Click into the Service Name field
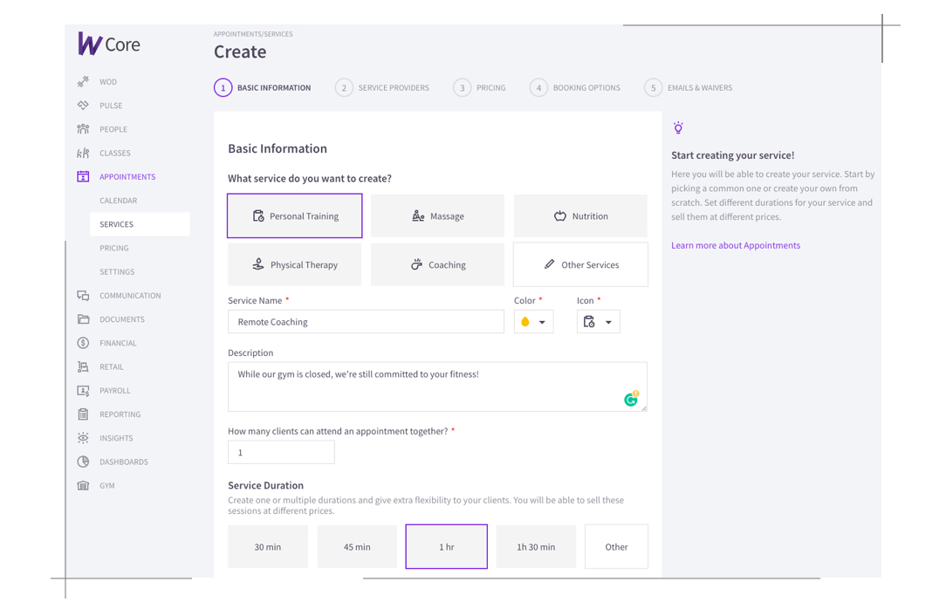 pos(366,322)
